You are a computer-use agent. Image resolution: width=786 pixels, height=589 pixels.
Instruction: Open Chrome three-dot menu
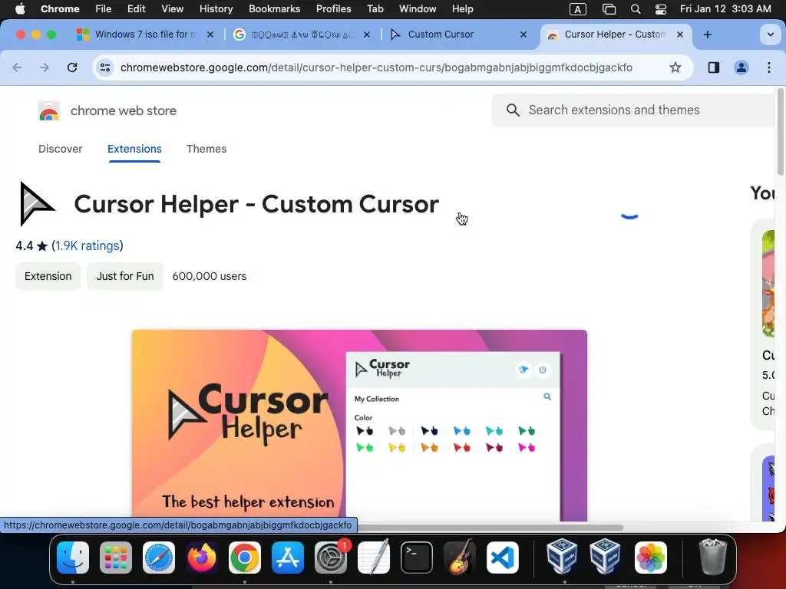tap(769, 67)
